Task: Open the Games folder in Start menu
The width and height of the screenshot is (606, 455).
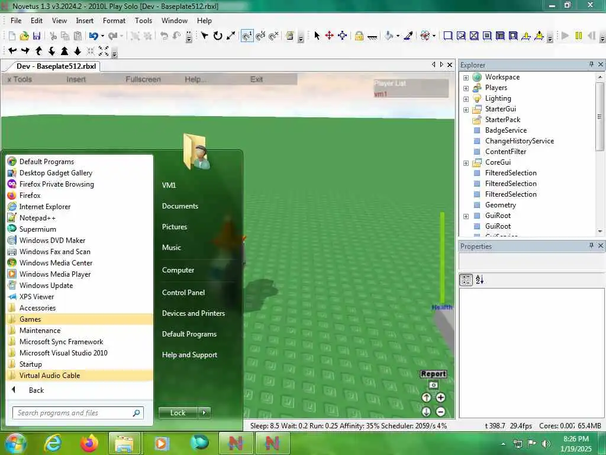Action: (80, 319)
